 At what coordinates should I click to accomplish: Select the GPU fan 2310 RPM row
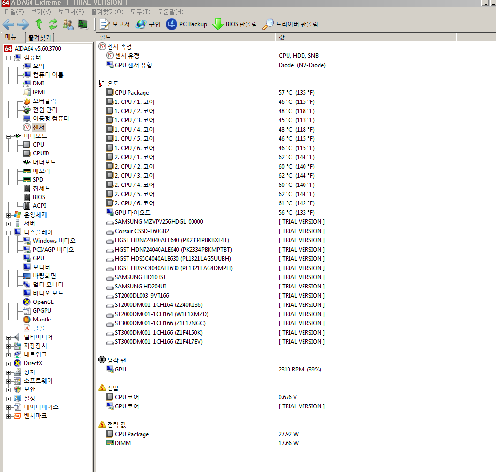[214, 370]
